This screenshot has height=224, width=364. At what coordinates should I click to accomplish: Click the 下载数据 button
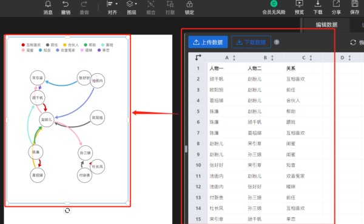coord(251,42)
